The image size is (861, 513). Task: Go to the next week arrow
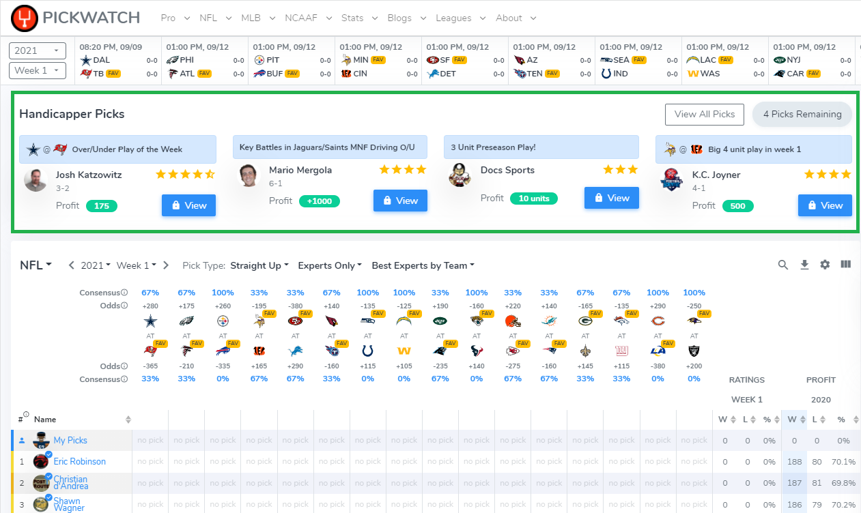click(x=166, y=265)
